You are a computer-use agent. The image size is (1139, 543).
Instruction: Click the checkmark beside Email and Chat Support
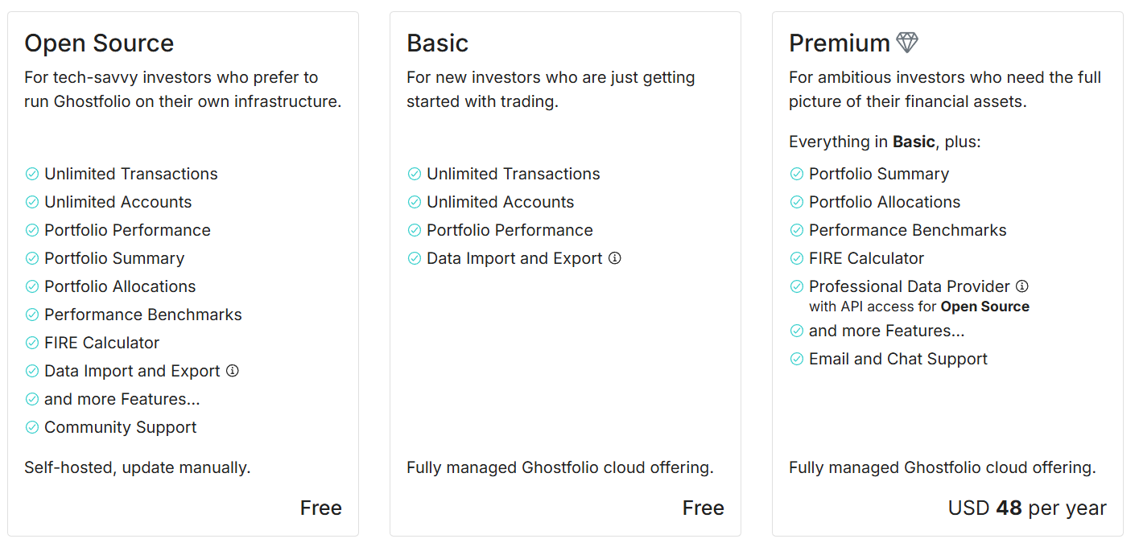[x=795, y=359]
